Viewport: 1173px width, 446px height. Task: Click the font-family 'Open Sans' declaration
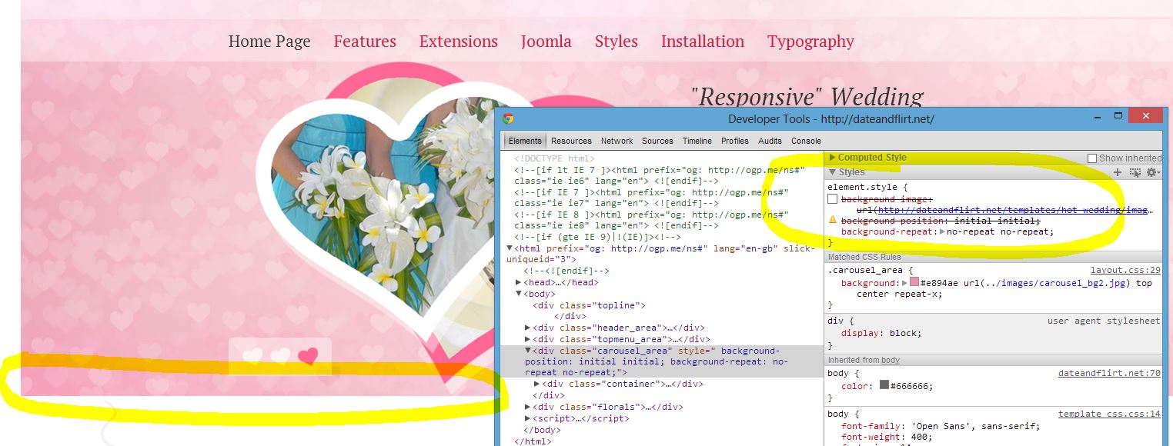point(941,426)
